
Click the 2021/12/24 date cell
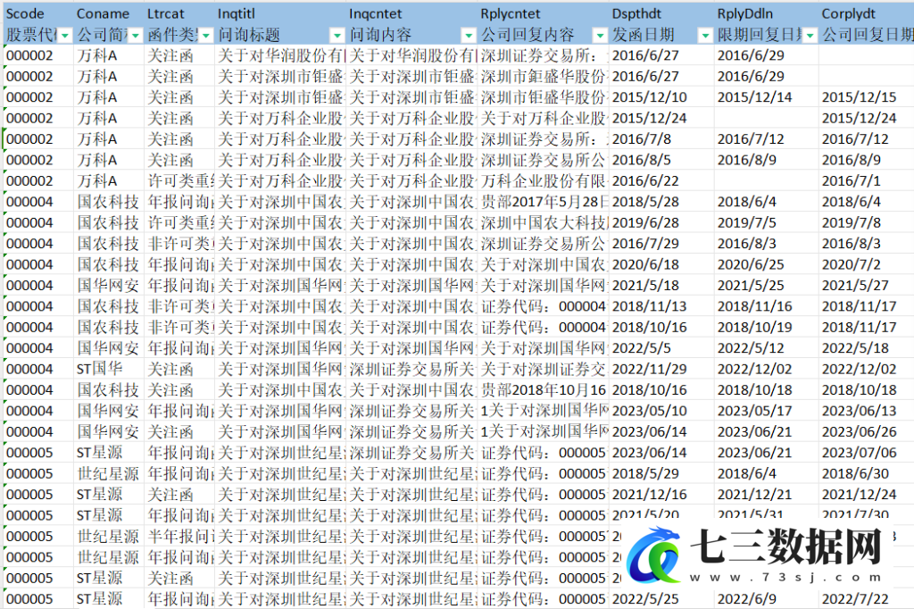[867, 495]
